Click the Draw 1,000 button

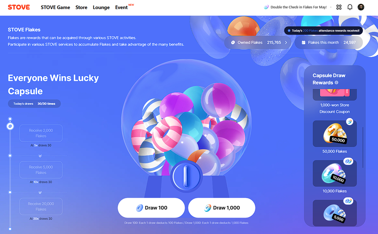coord(221,208)
